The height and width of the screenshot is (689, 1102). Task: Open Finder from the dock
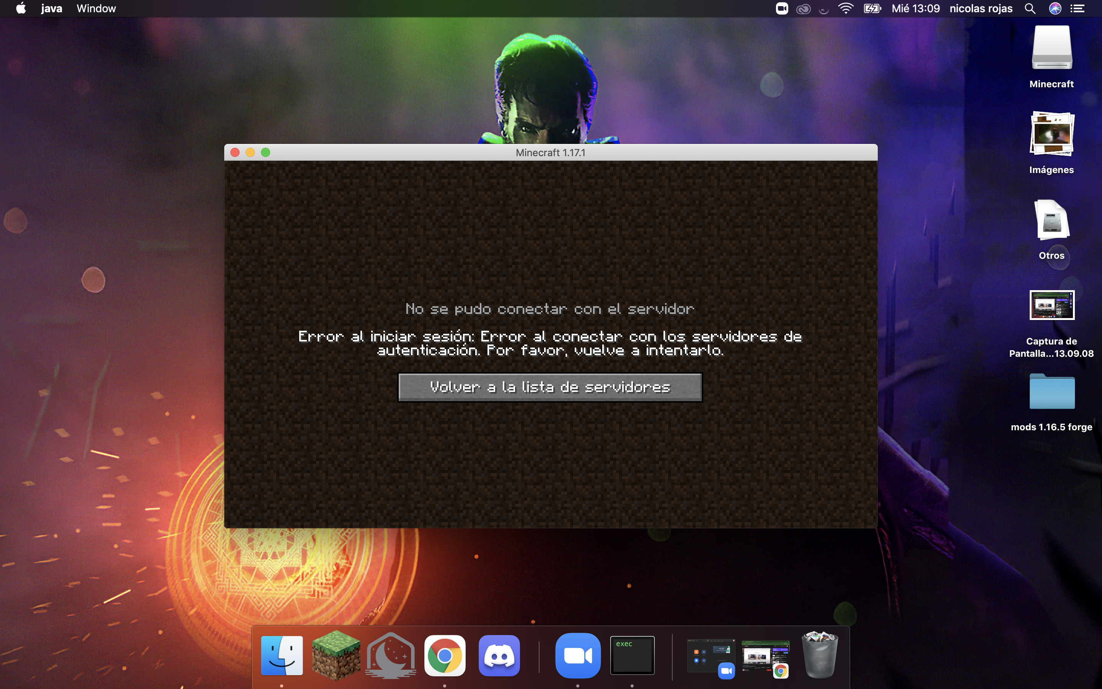pyautogui.click(x=282, y=655)
